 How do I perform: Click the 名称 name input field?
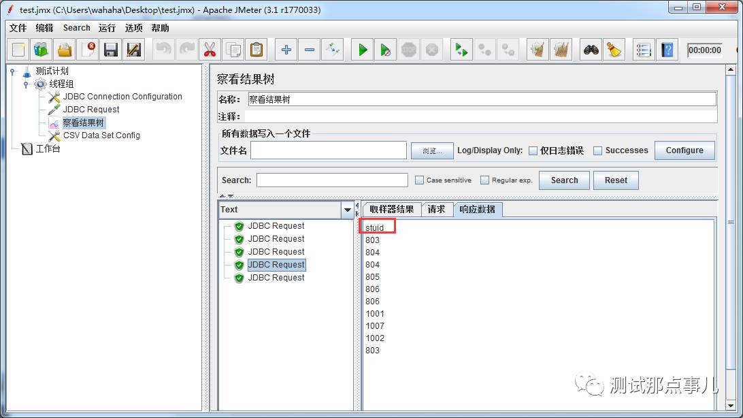click(x=482, y=99)
